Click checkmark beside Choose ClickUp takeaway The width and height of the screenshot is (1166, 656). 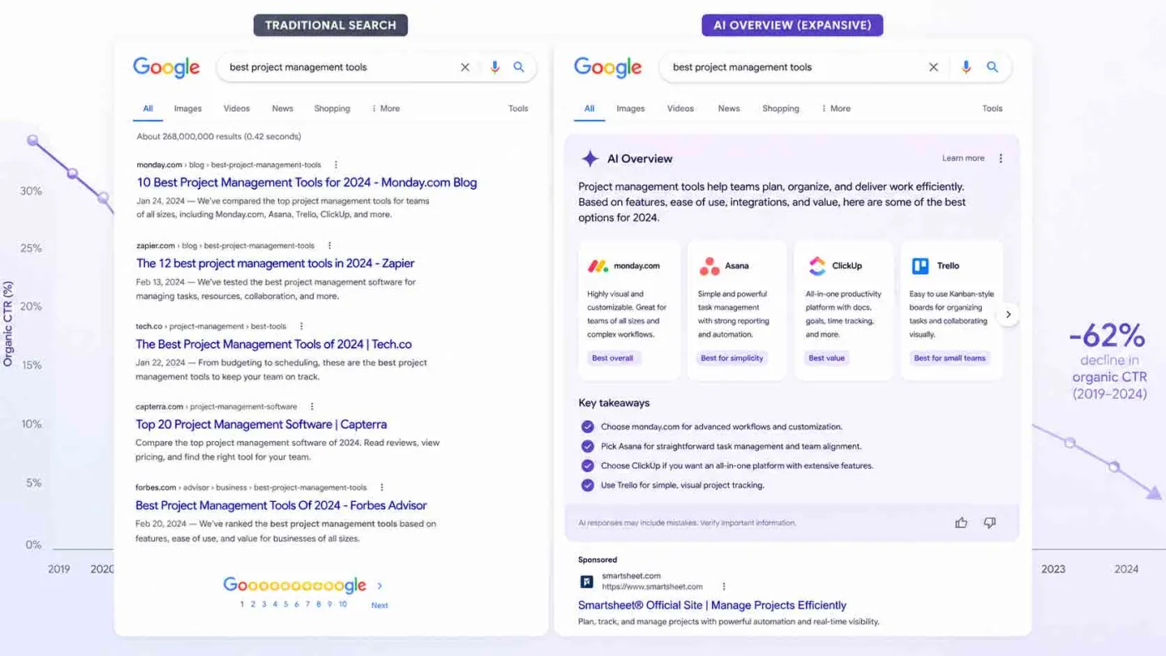[588, 466]
